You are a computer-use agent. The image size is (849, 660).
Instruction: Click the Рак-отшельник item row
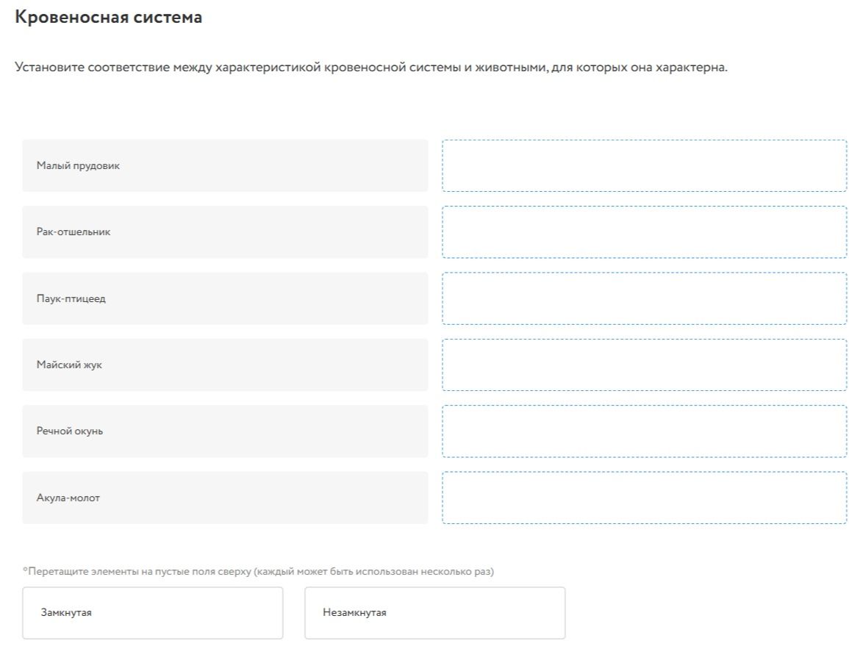[225, 232]
